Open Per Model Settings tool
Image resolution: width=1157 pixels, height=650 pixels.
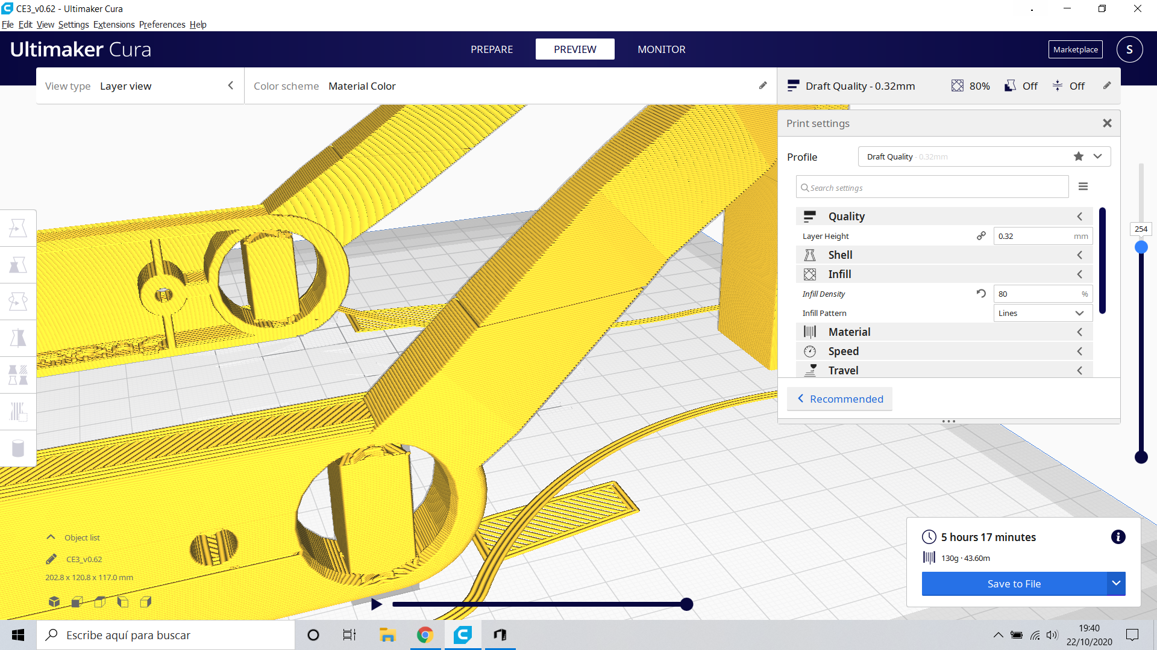18,375
